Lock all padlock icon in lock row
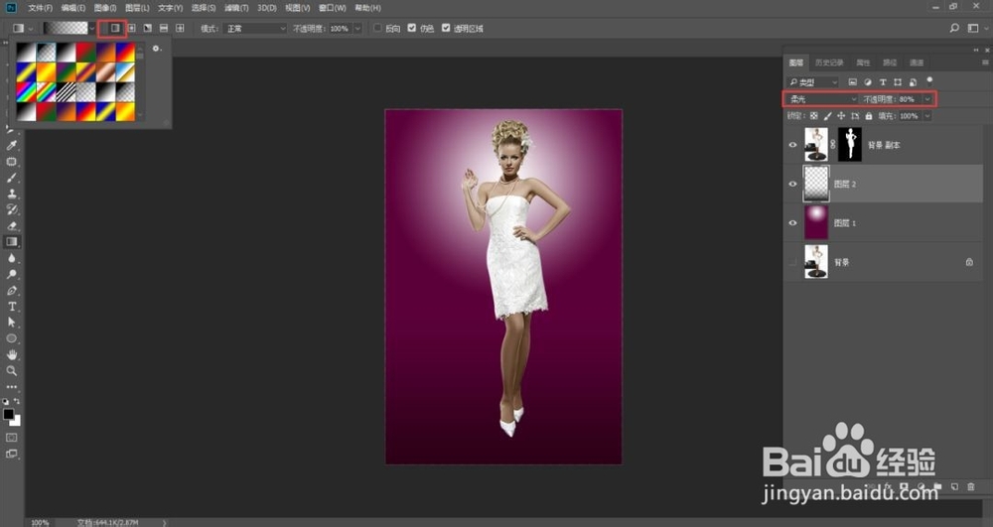 pos(868,116)
